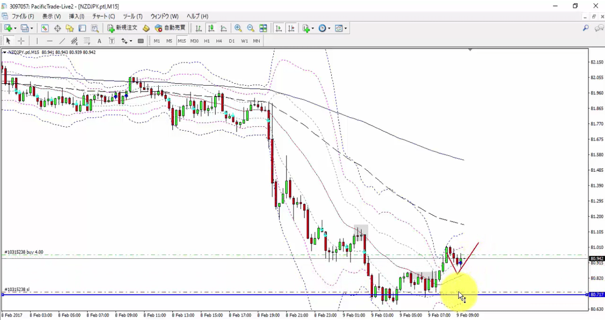Image resolution: width=605 pixels, height=320 pixels.
Task: Open the 挿入(I) menu
Action: (x=77, y=16)
